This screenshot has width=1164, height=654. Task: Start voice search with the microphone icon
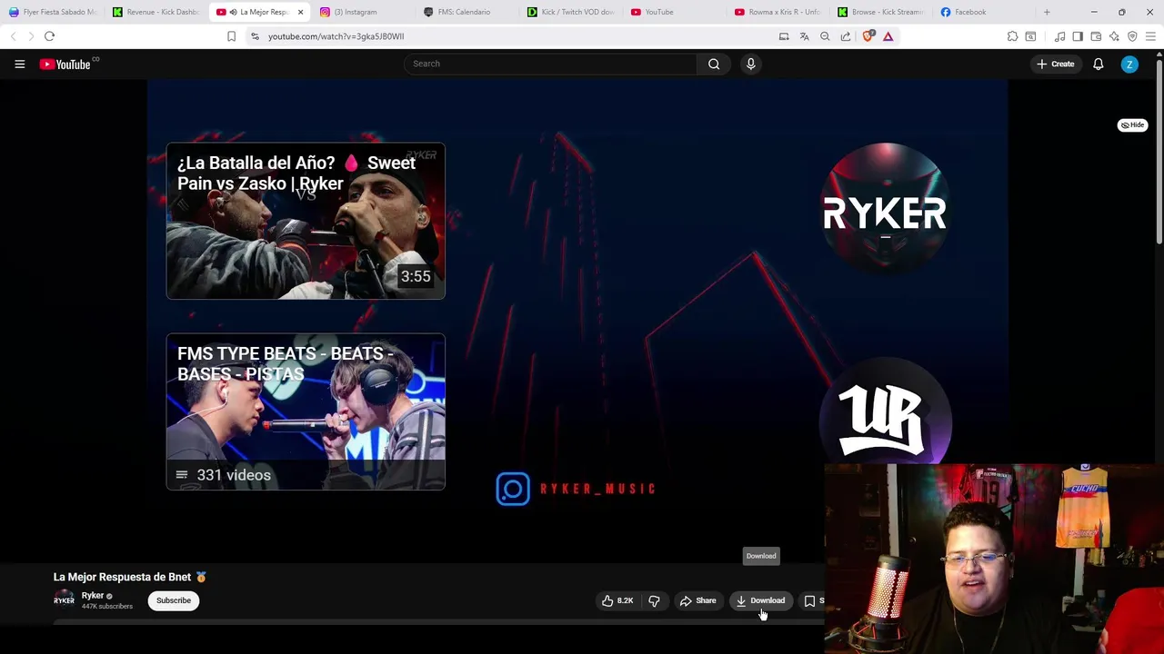click(750, 64)
